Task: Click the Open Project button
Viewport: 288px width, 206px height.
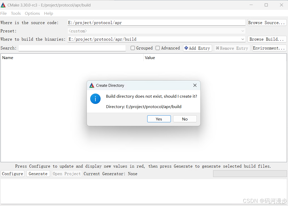Action: (67, 174)
